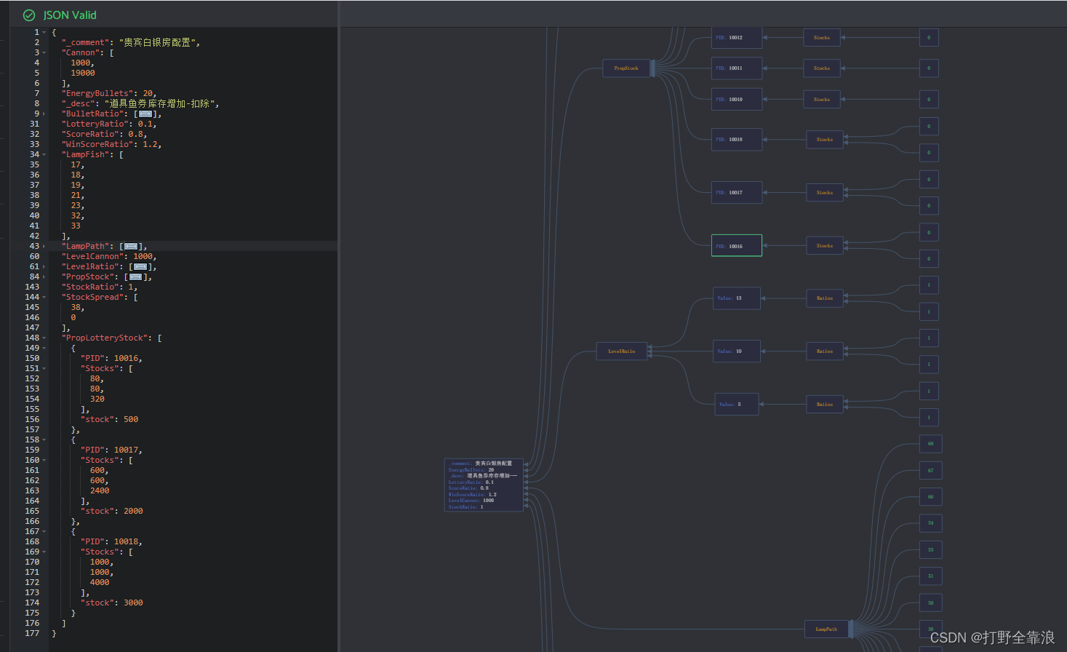This screenshot has width=1067, height=652.
Task: Select the root node with _comment field
Action: [484, 485]
